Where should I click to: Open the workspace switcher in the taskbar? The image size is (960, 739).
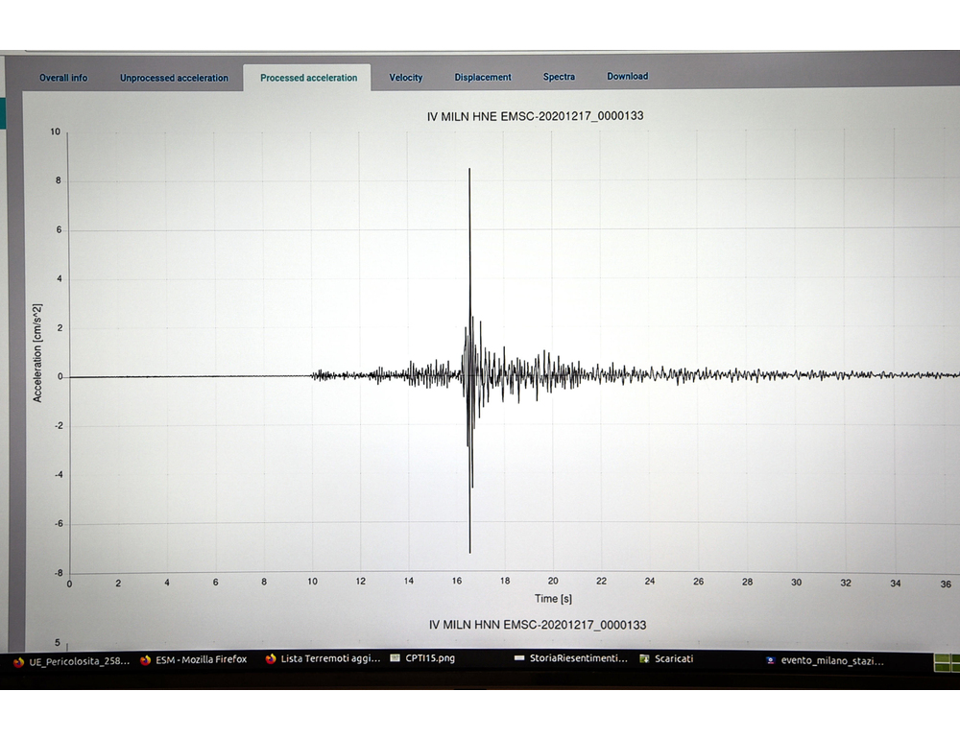click(947, 661)
